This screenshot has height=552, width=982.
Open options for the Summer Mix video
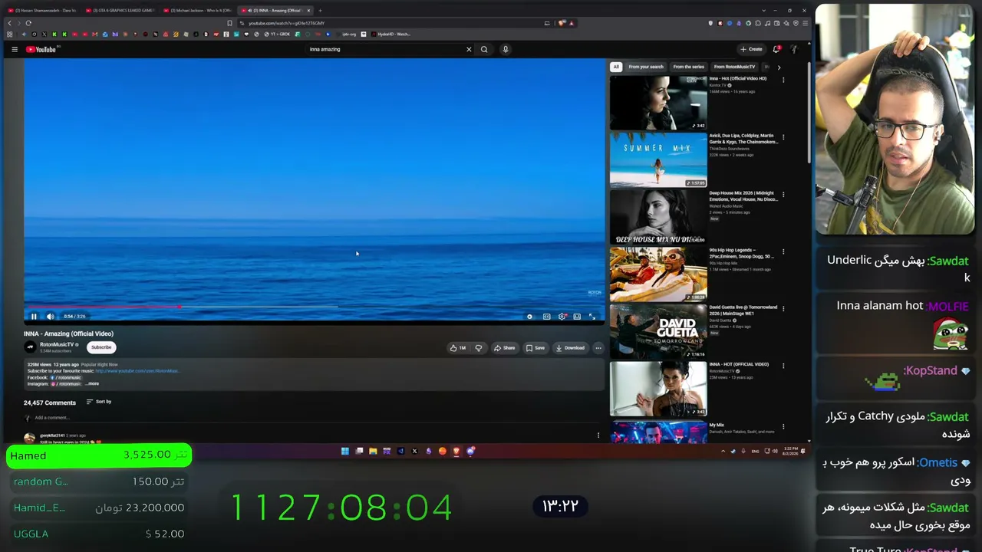783,137
